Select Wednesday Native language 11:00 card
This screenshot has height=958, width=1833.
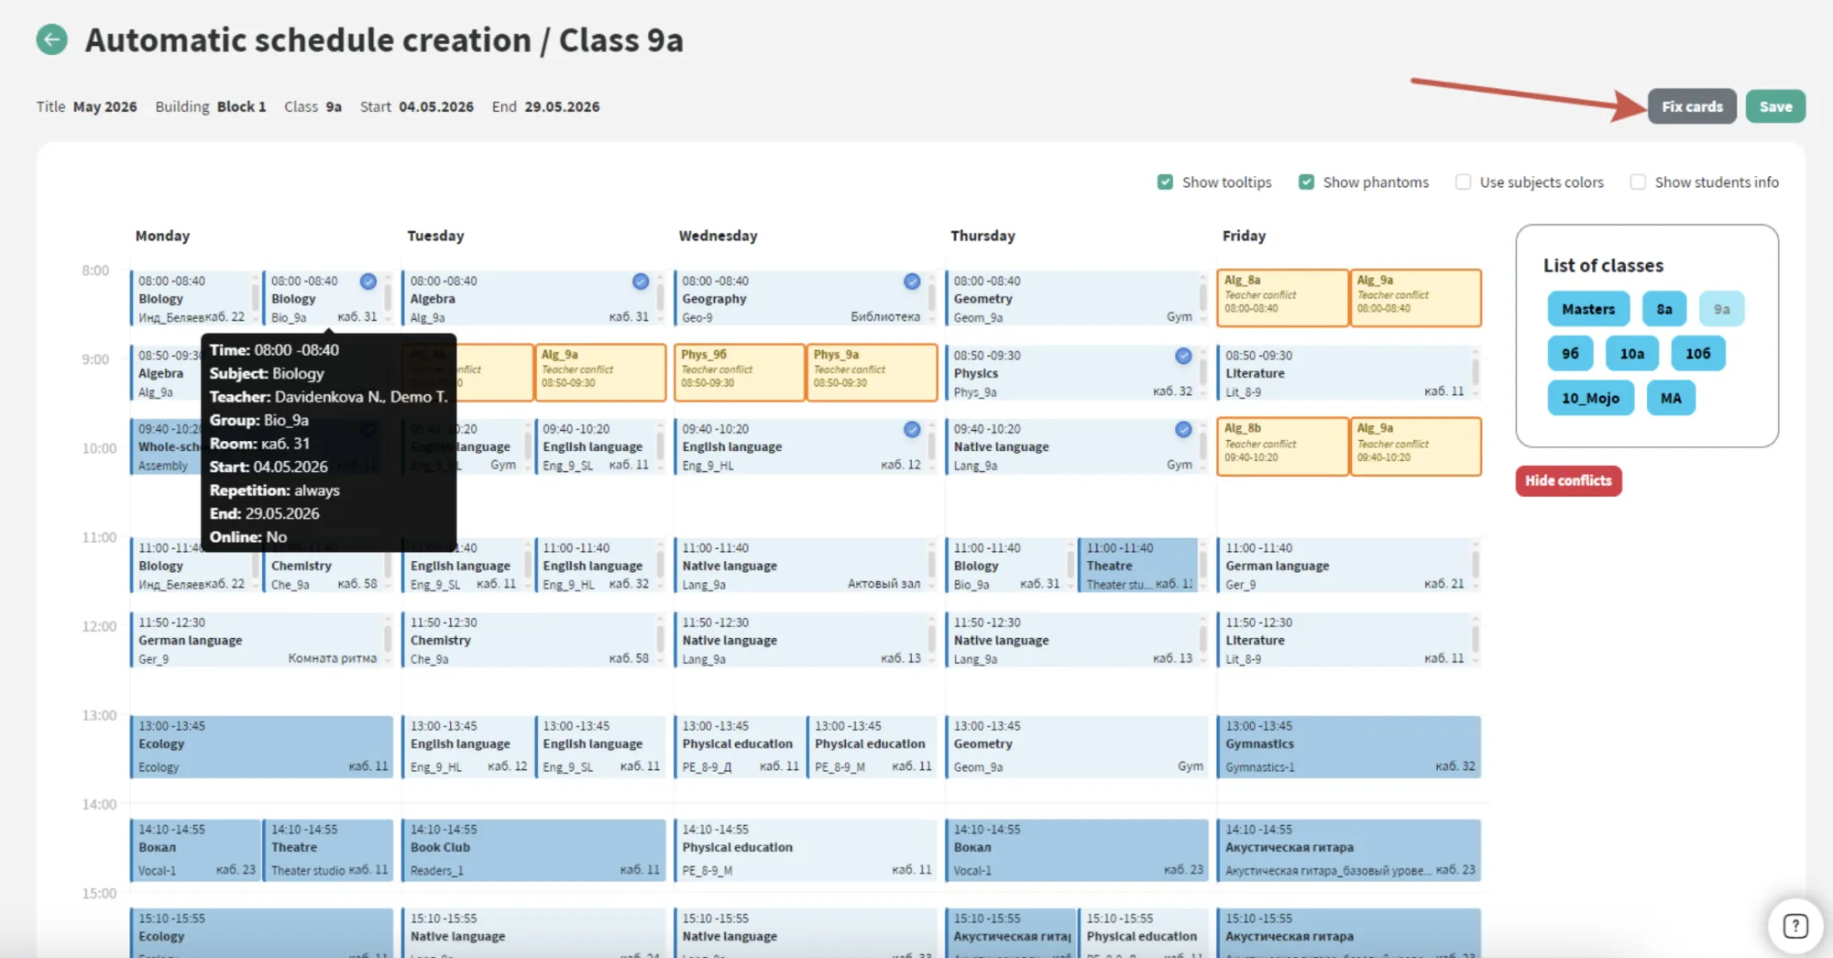(x=805, y=566)
